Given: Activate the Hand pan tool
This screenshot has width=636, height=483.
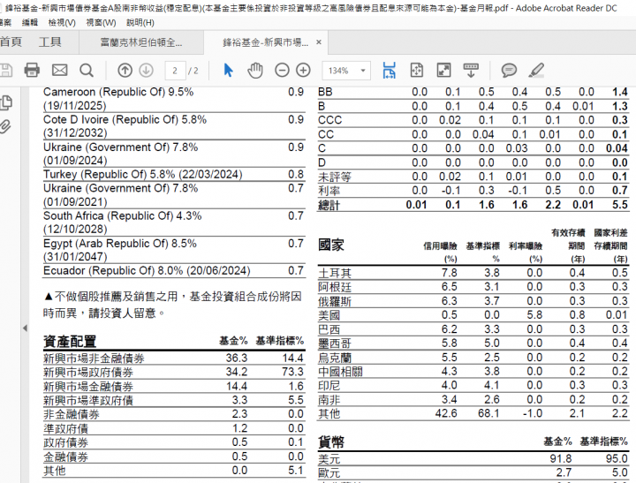Looking at the screenshot, I should pos(255,71).
